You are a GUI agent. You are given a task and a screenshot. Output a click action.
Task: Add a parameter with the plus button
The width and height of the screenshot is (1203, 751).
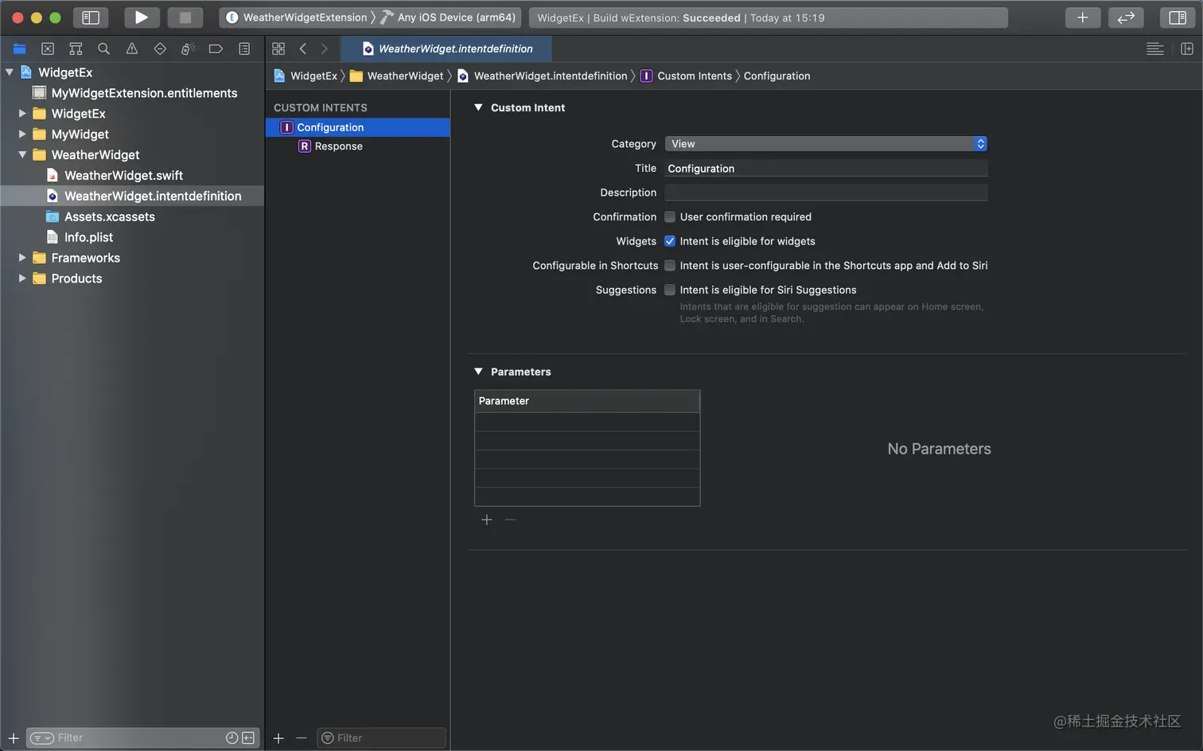click(x=487, y=519)
